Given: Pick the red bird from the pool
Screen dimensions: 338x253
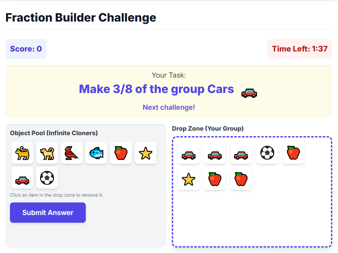Looking at the screenshot, I should click(x=72, y=153).
